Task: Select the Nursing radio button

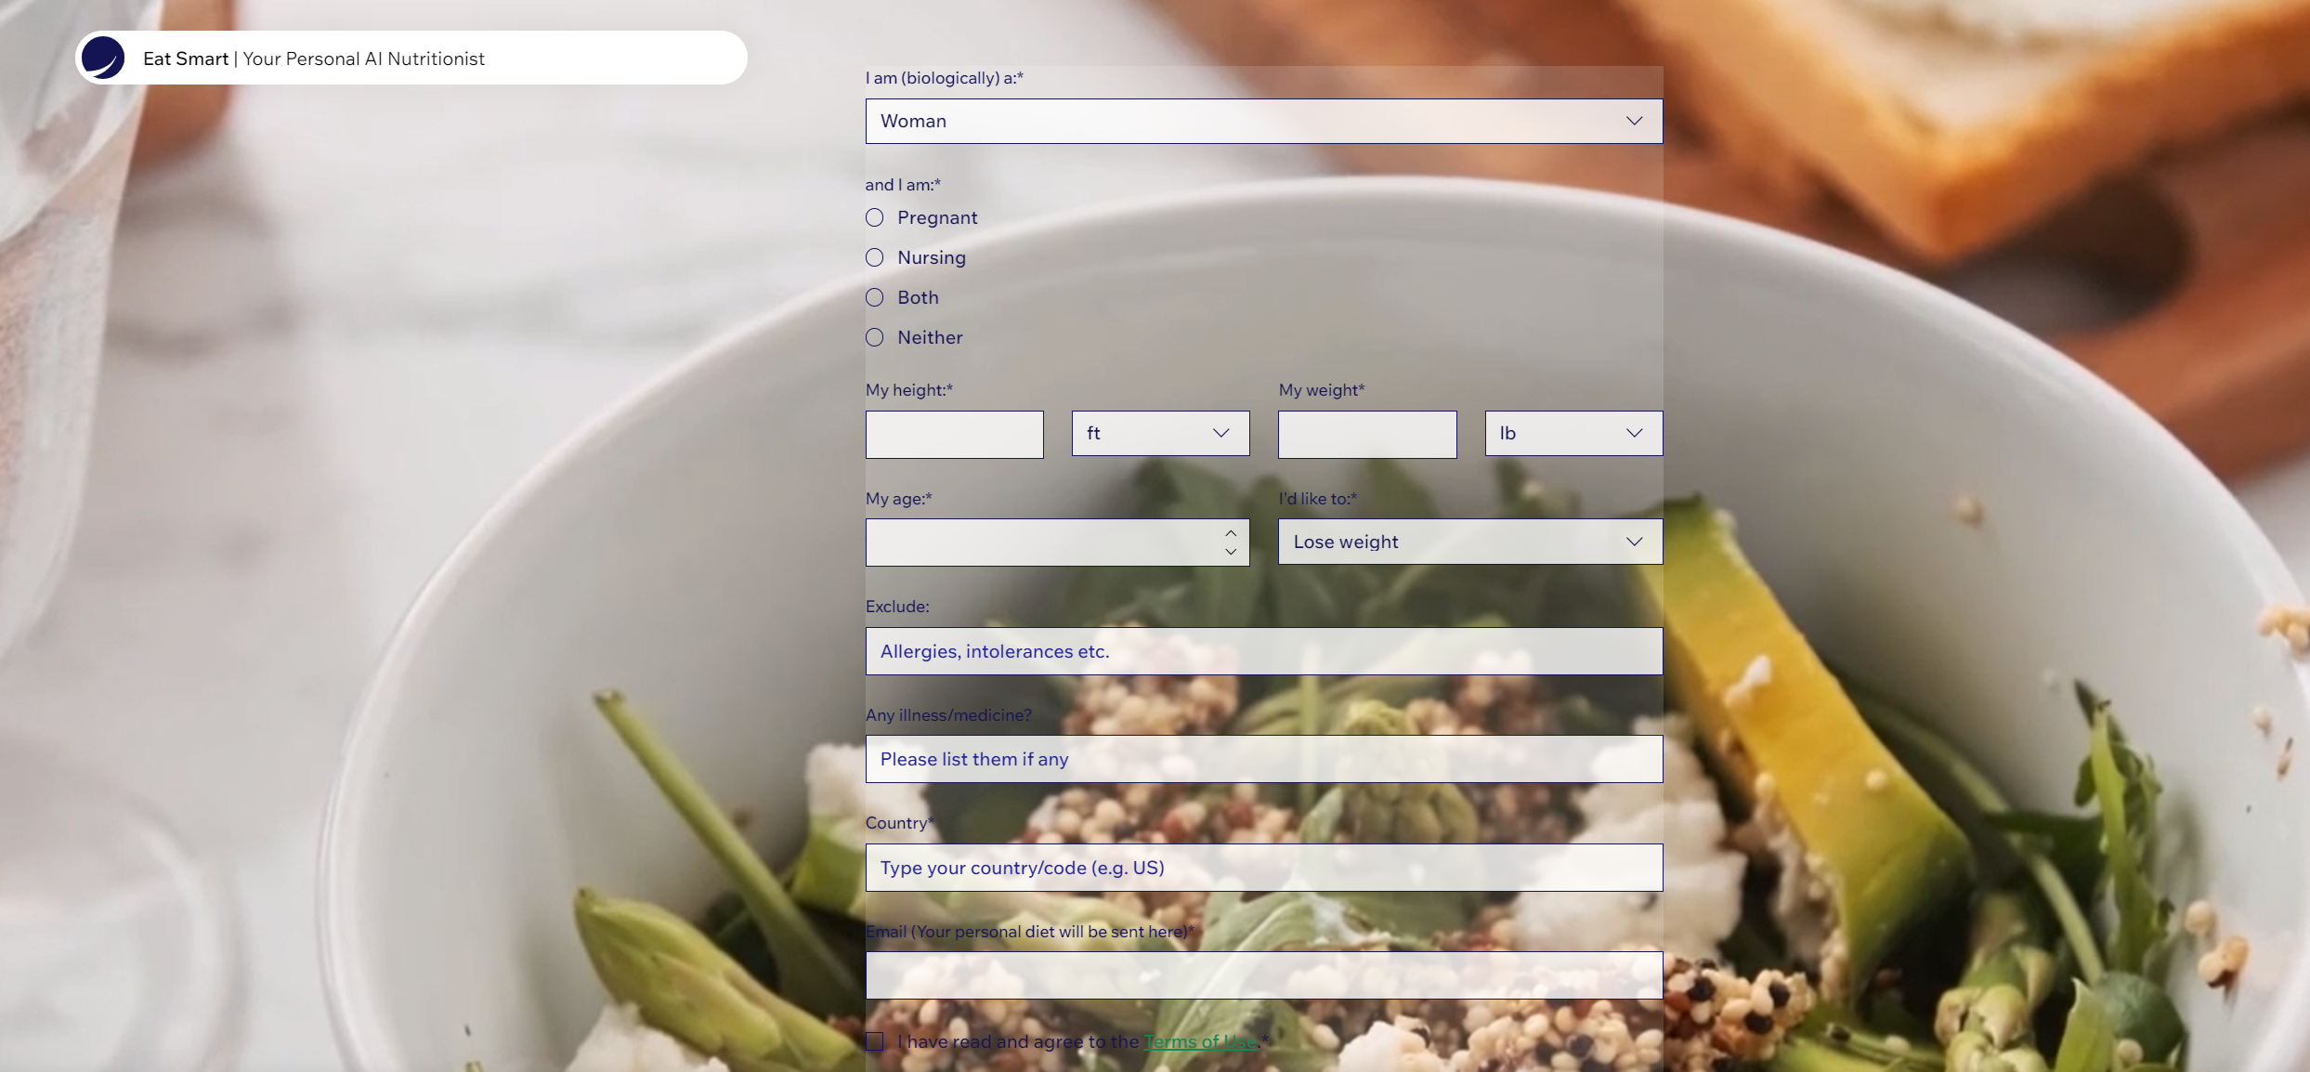Action: pos(874,256)
